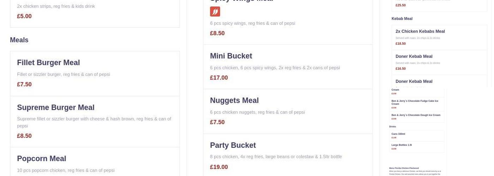Add Cans 330ml drink
The image size is (494, 176).
click(x=398, y=134)
